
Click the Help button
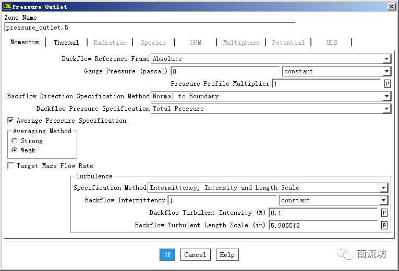227,255
